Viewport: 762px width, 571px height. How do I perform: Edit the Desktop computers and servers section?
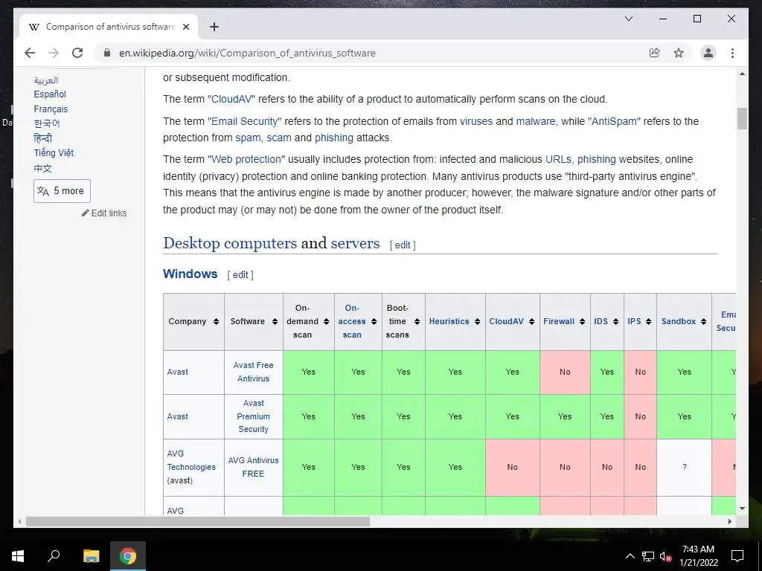tap(403, 245)
